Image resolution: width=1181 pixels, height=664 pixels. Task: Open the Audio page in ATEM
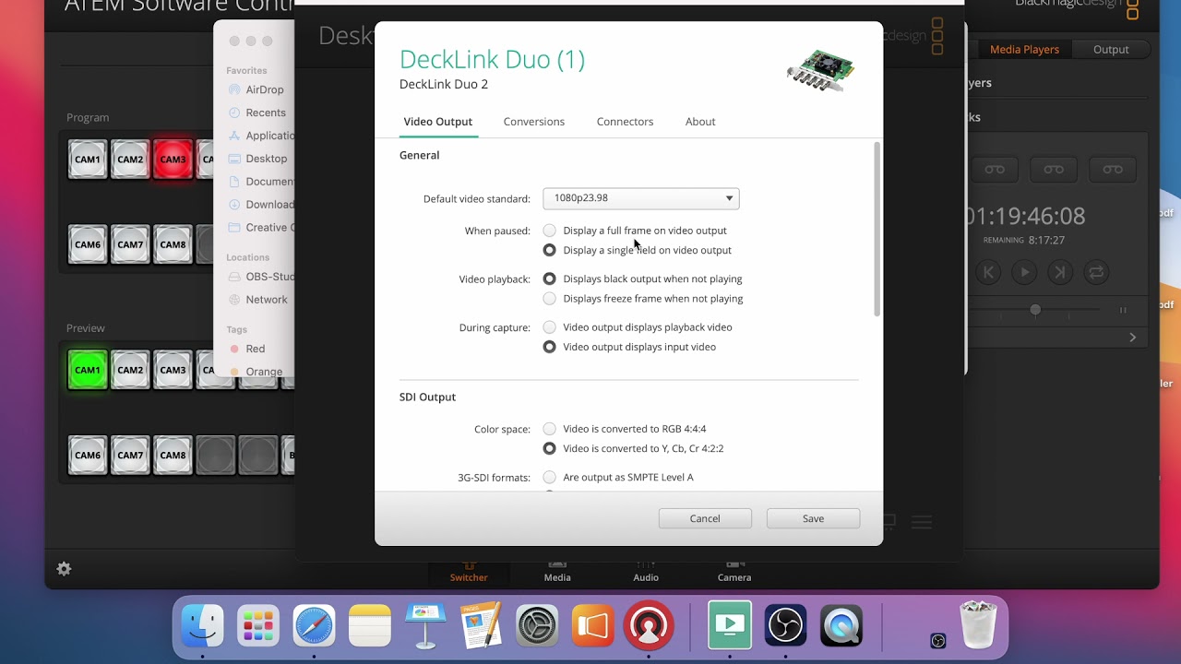(646, 571)
